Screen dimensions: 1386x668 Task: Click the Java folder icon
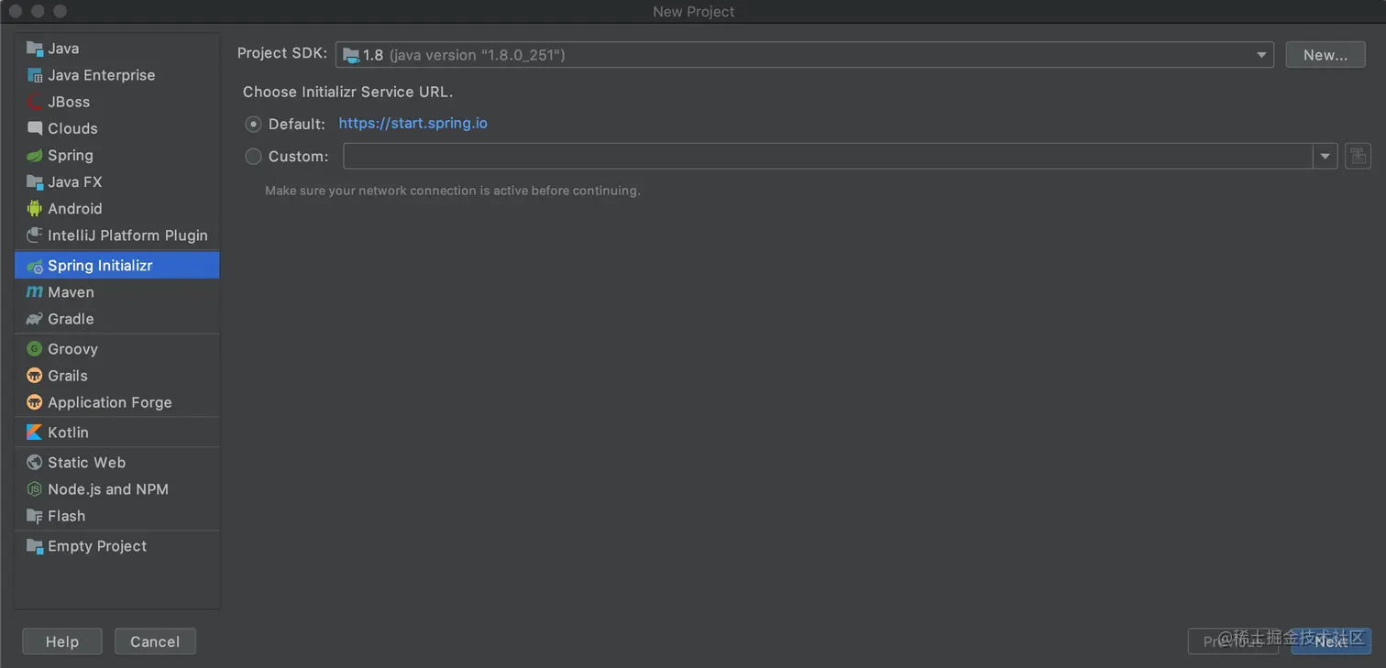click(x=35, y=49)
